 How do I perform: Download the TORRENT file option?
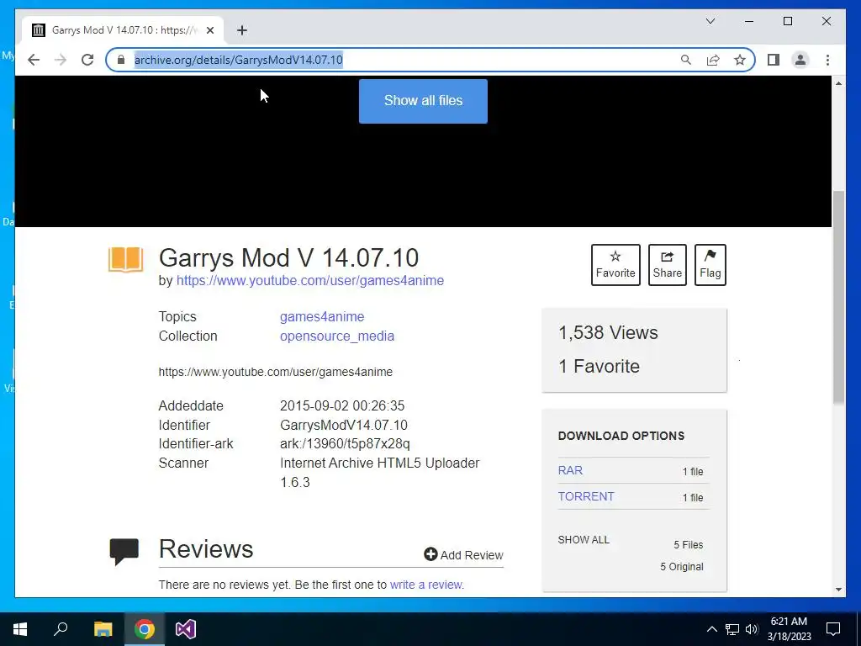(586, 496)
